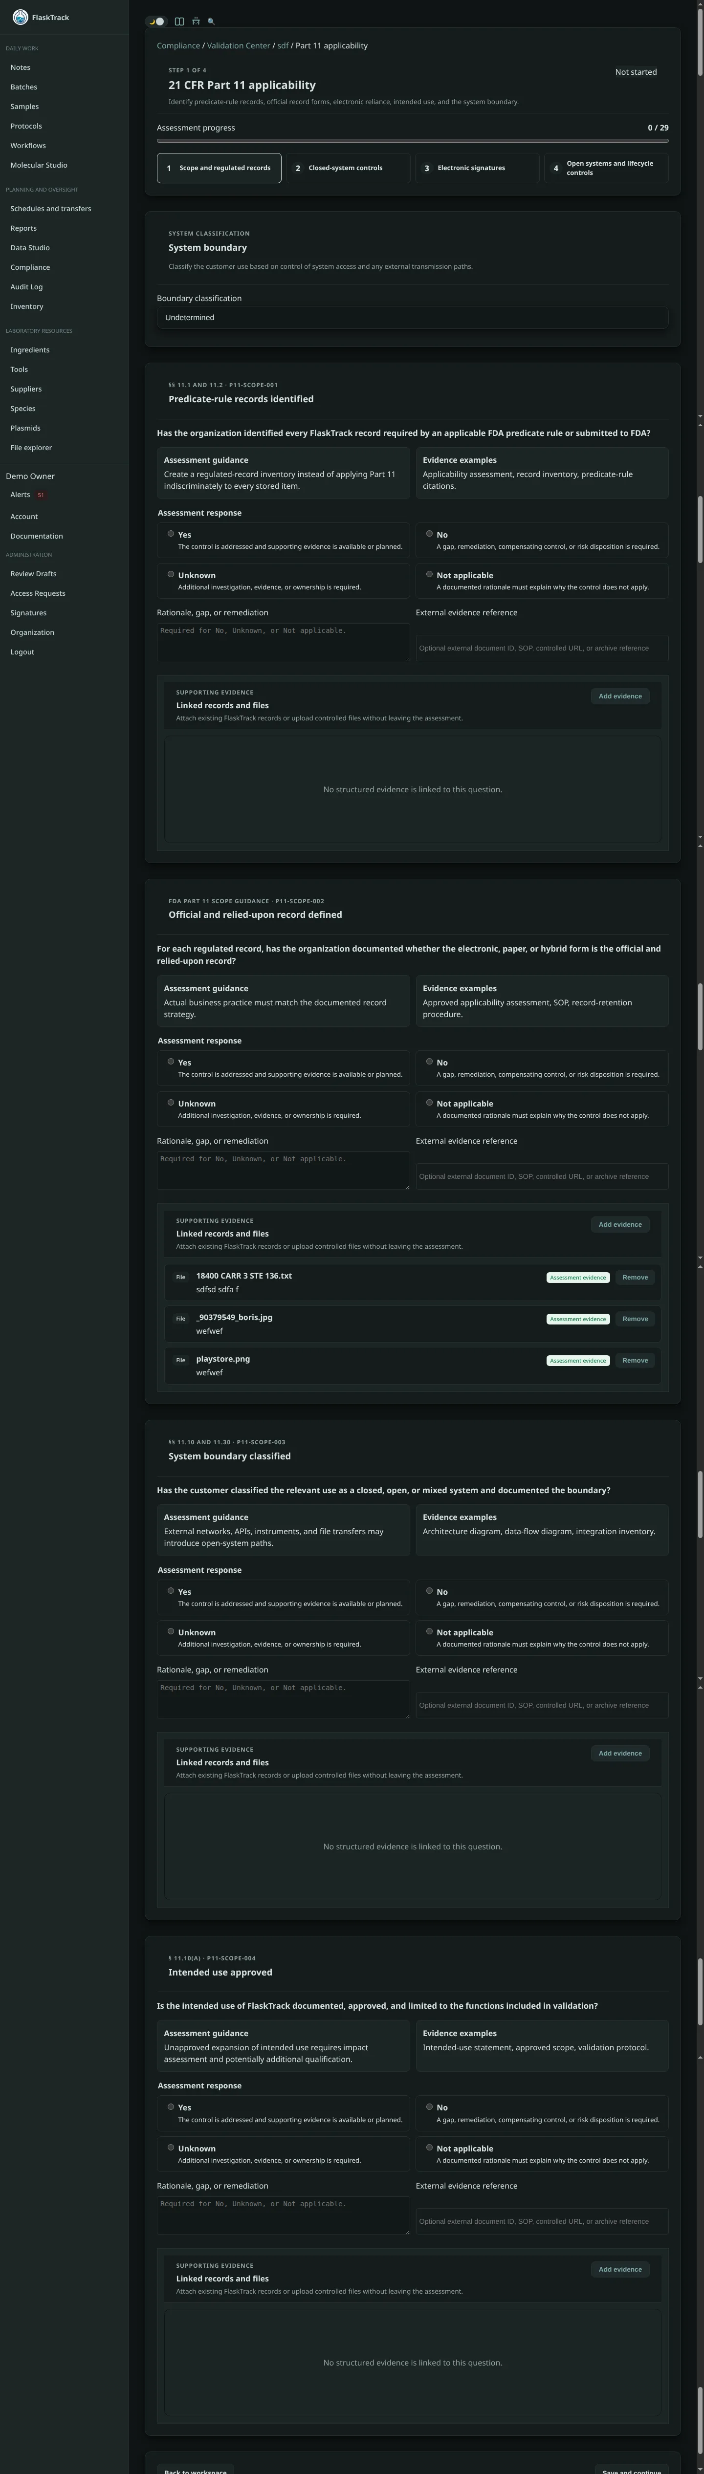Add evidence to Intended use approved question
The image size is (704, 2474).
[x=620, y=2269]
